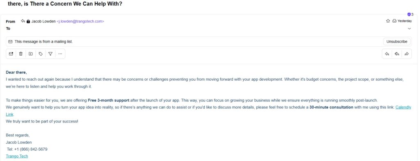Click the email subject heading

click(x=65, y=4)
